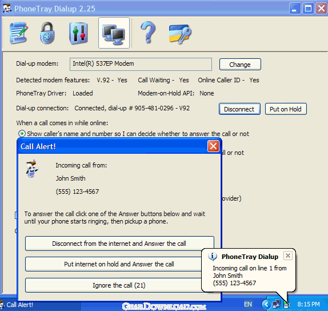
Task: Open the call log scroll-and-pencil icon
Action: coord(18,33)
